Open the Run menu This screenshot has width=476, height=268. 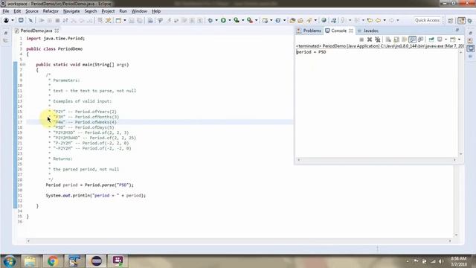coord(123,11)
